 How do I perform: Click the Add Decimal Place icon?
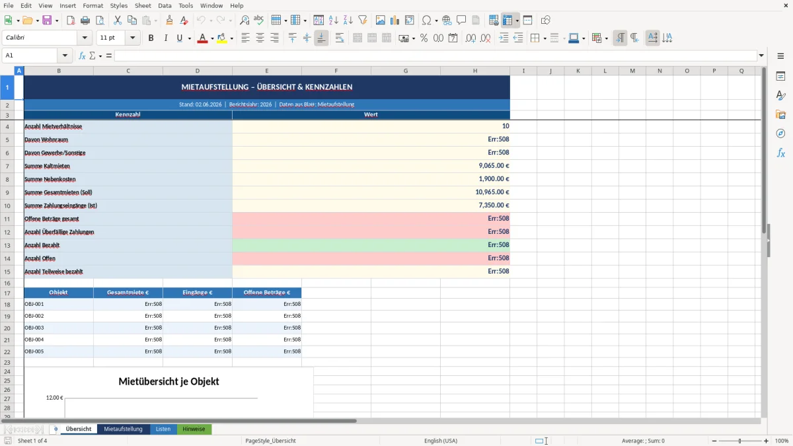click(471, 38)
